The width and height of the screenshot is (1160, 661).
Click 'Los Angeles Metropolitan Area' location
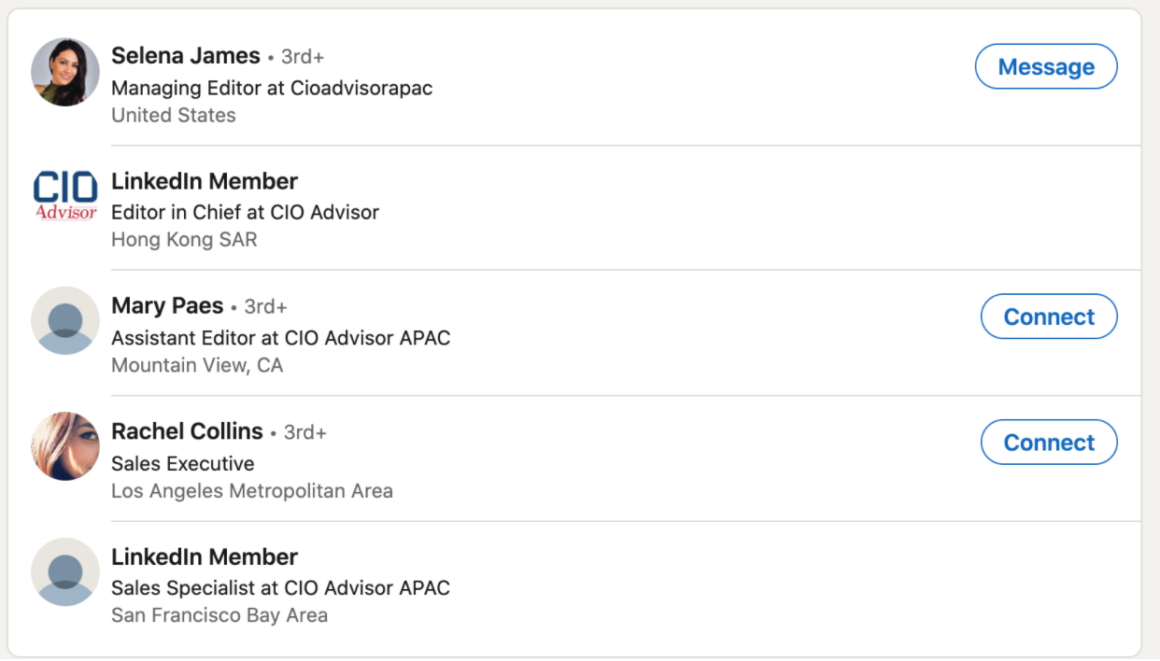252,490
